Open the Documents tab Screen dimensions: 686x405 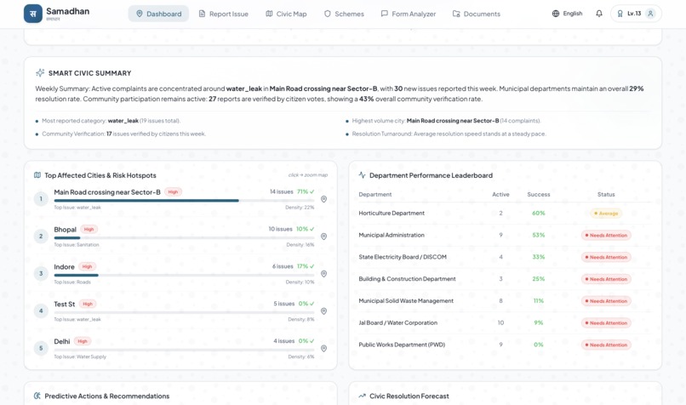[x=476, y=14]
